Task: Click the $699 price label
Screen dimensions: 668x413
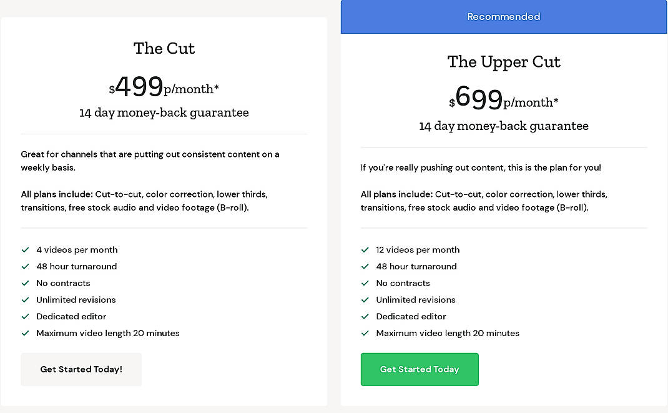Action: click(504, 100)
